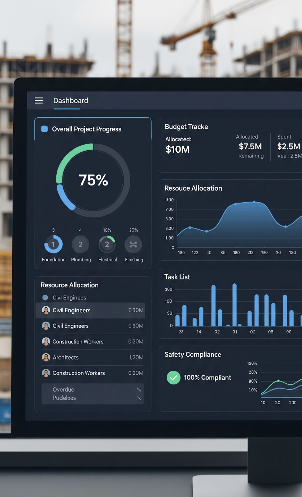
Task: Select the Electrical phase progress icon
Action: pyautogui.click(x=107, y=244)
